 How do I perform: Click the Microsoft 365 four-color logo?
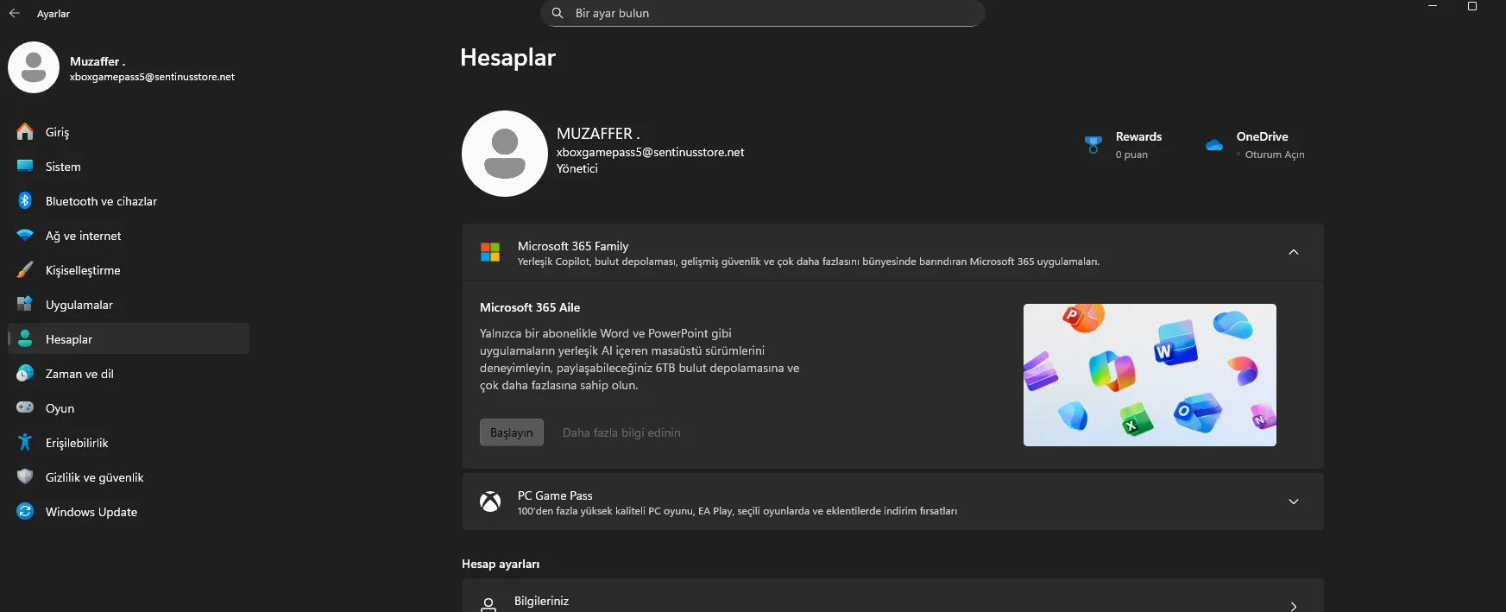(x=490, y=252)
